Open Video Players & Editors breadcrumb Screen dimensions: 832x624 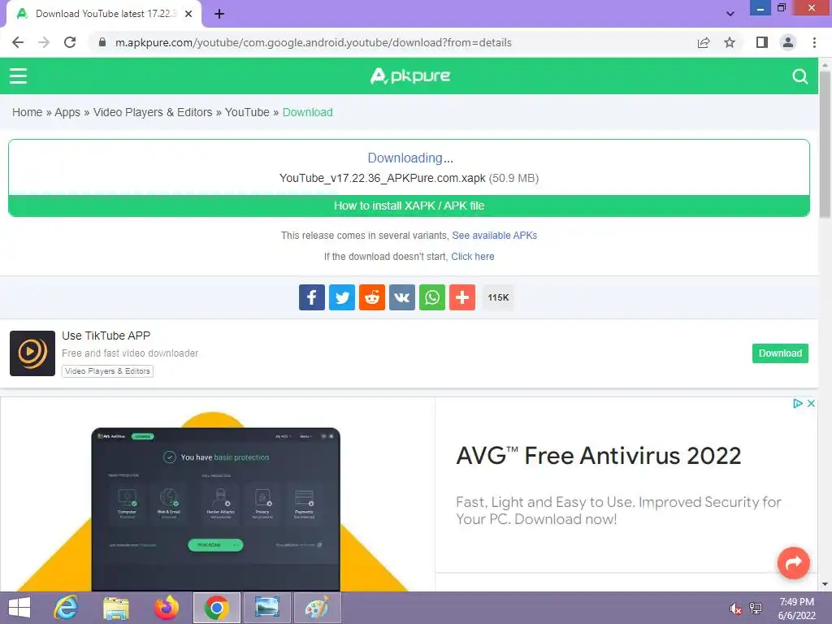(x=153, y=112)
